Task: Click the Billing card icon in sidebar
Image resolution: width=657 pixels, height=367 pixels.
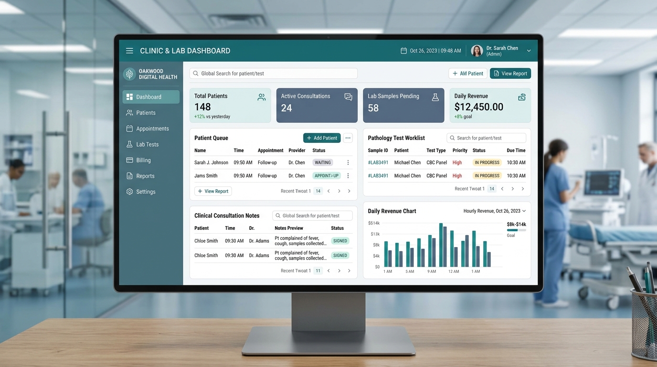Action: click(x=129, y=160)
